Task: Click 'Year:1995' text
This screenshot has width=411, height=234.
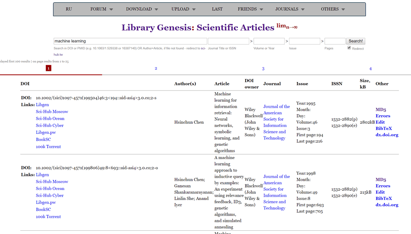Action: tap(306, 103)
